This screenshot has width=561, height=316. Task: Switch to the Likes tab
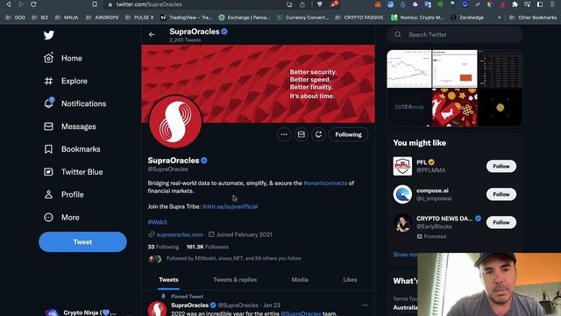click(350, 280)
